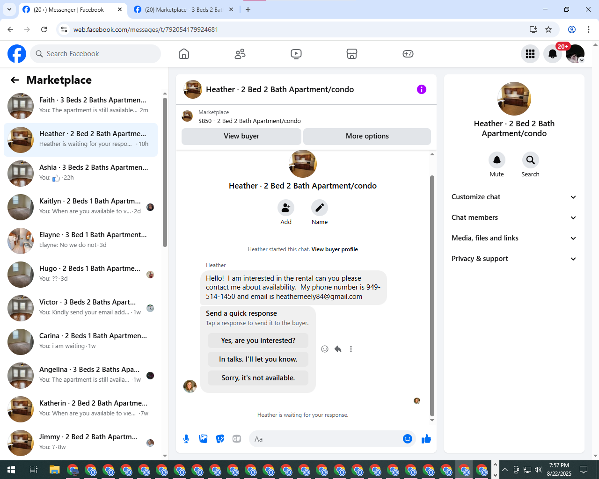Screen dimensions: 599x479
Task: Open the Facebook menu grid icon
Action: 530,54
